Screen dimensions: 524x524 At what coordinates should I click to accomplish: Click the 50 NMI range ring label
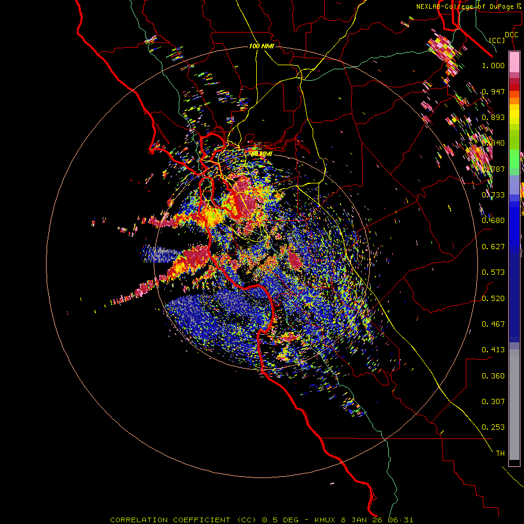point(261,154)
